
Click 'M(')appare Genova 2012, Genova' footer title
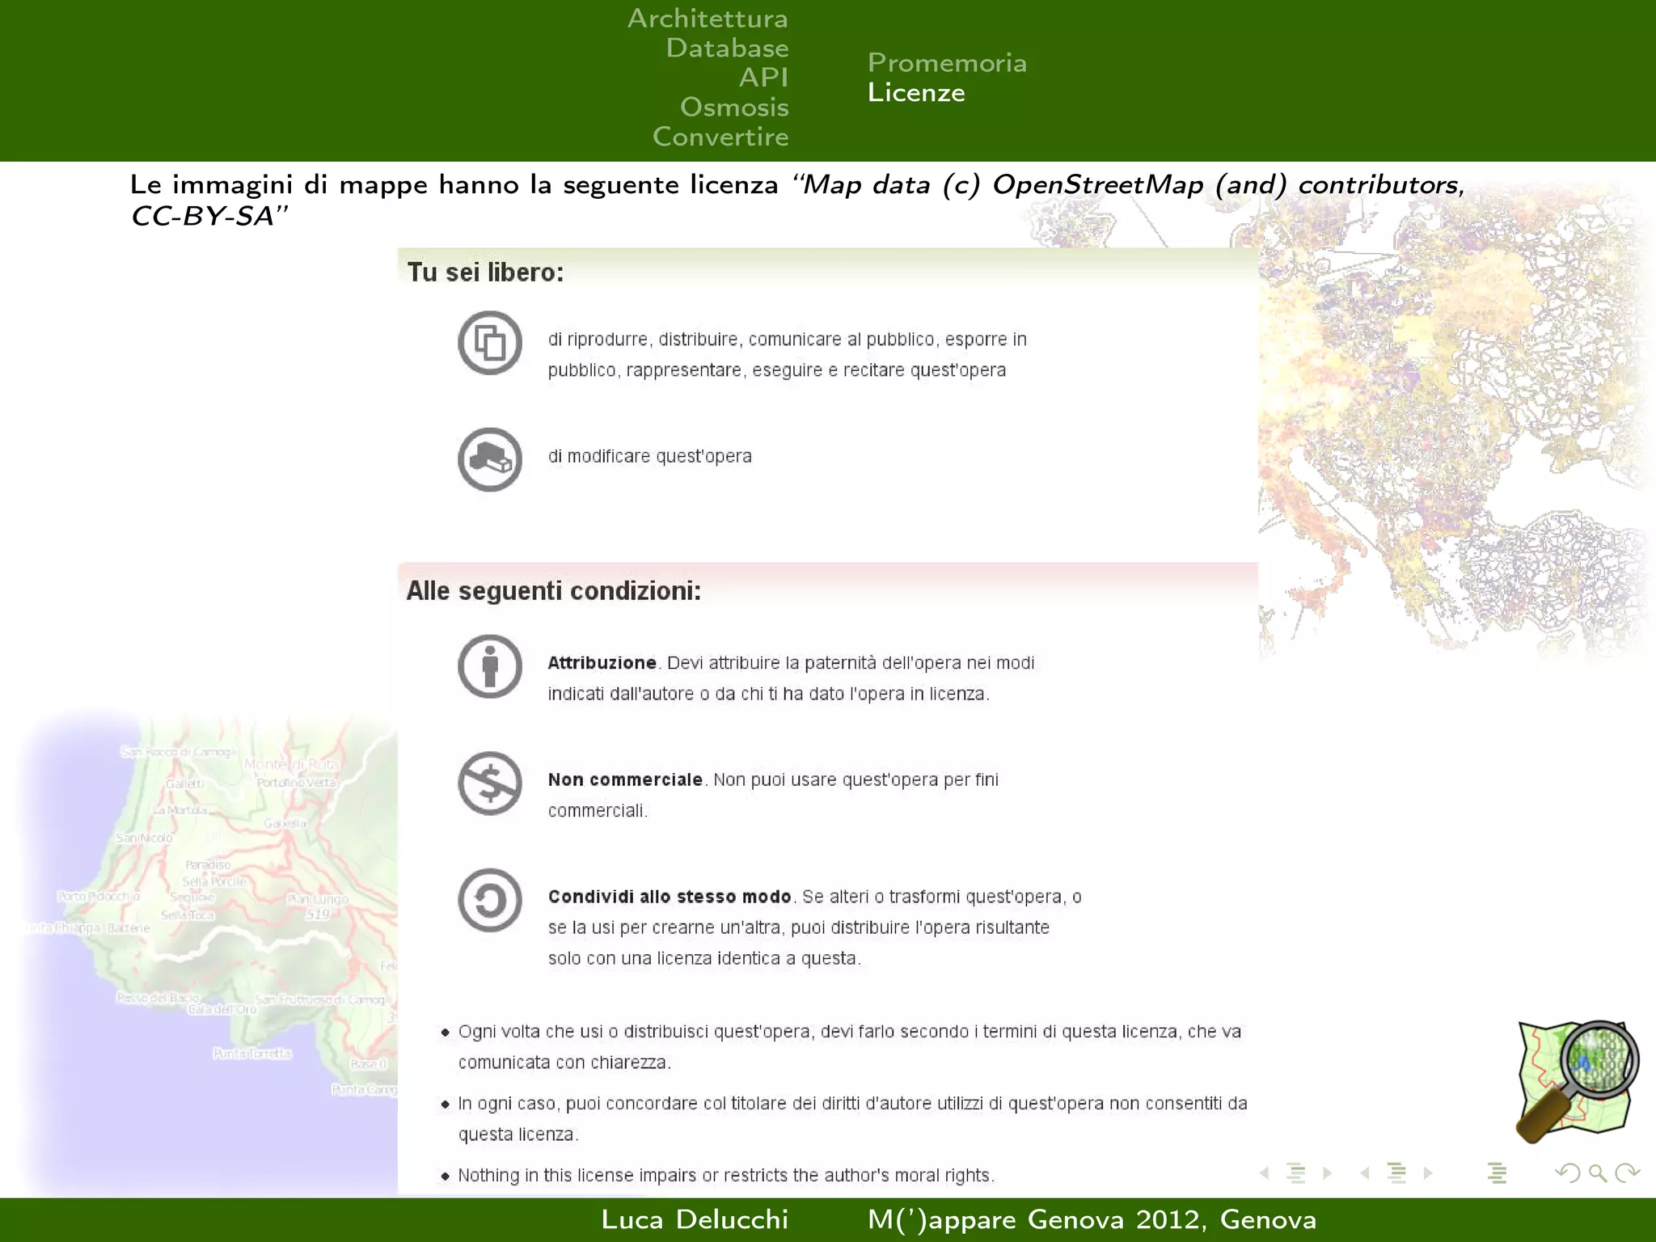(x=1092, y=1220)
